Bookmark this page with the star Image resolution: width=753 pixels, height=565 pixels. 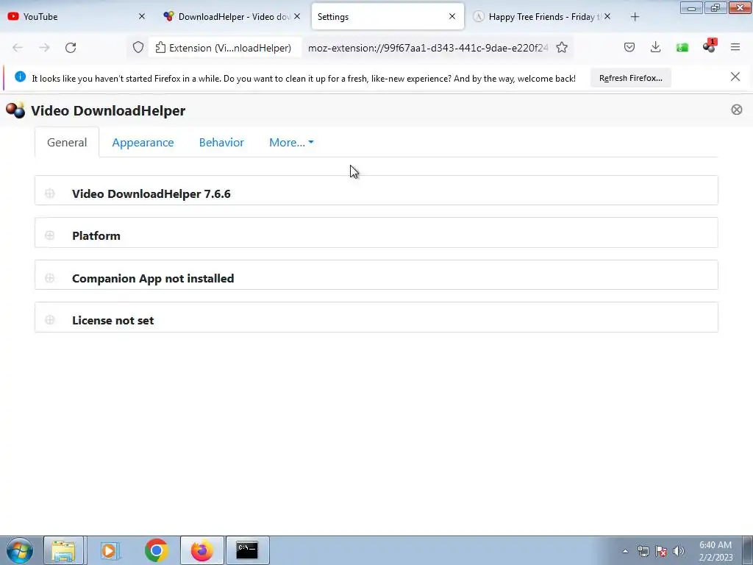point(562,48)
